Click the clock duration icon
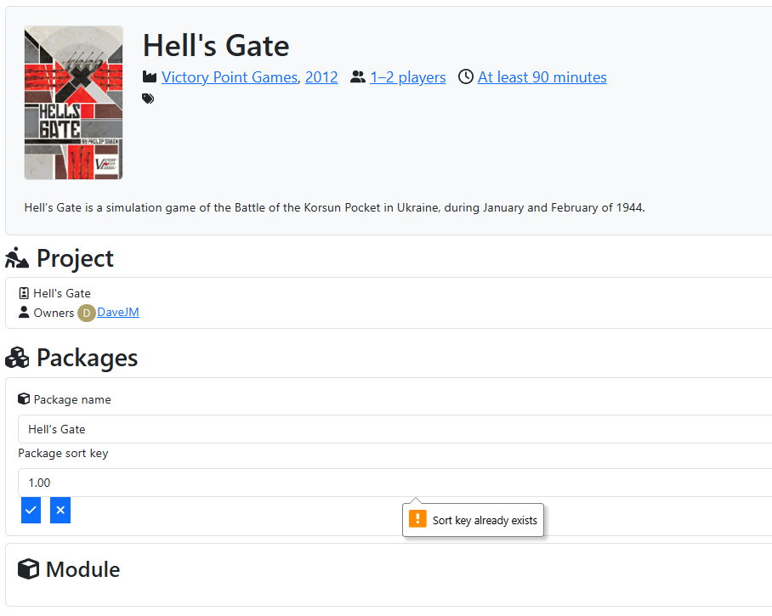Viewport: 772px width, 616px height. click(x=465, y=77)
